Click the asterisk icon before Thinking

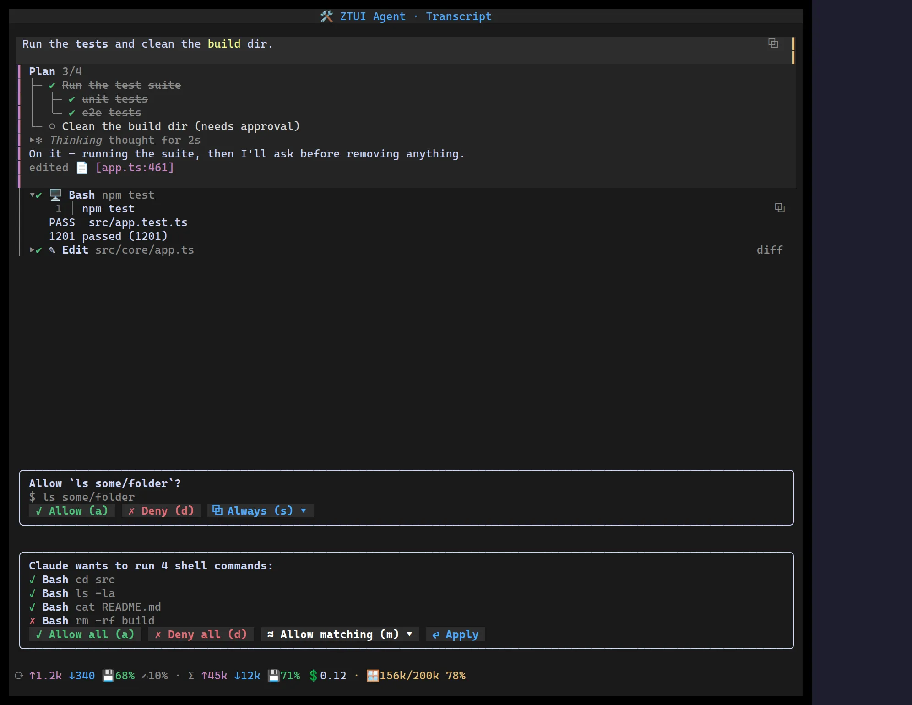(39, 140)
